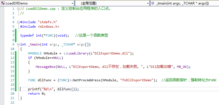Click the typedef keyword on line 7
The height and width of the screenshot is (105, 219).
pyautogui.click(x=27, y=35)
